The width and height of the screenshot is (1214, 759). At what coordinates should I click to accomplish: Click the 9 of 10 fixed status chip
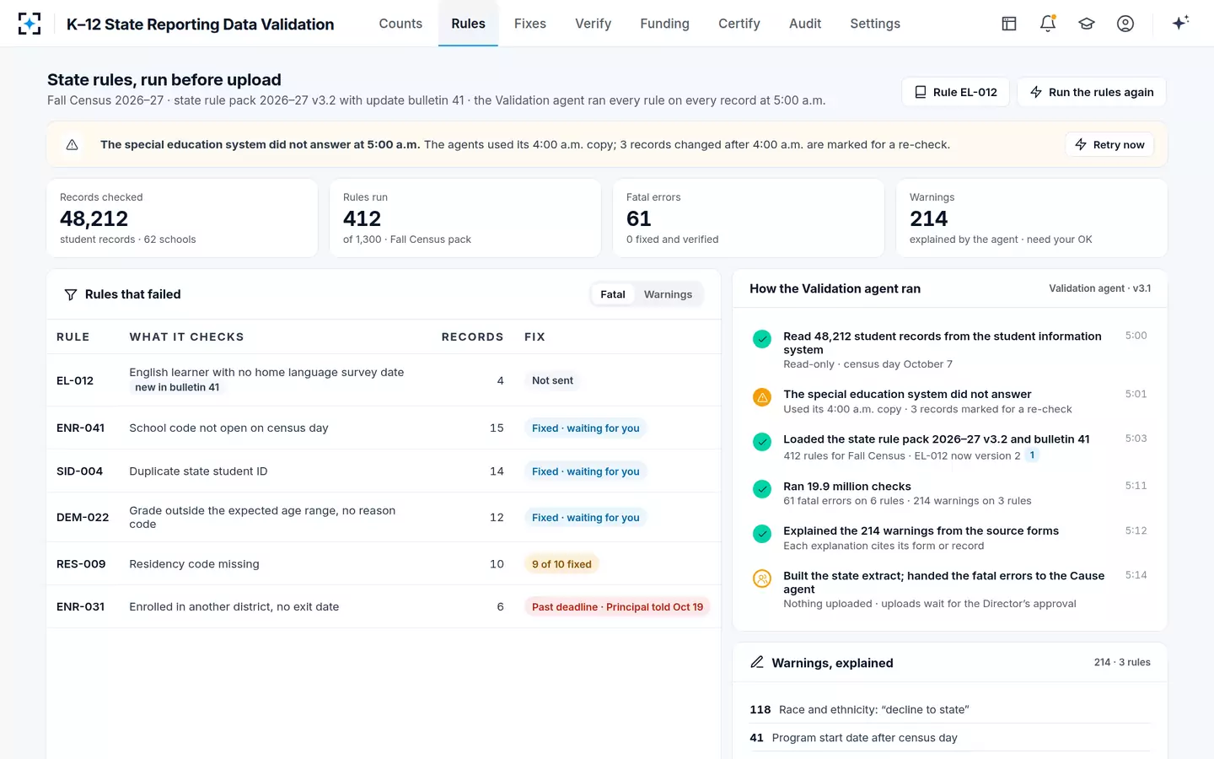(x=561, y=564)
